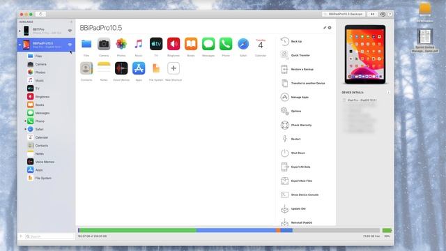
Task: Open the Files shortcut icon in the main grid
Action: pyautogui.click(x=86, y=44)
